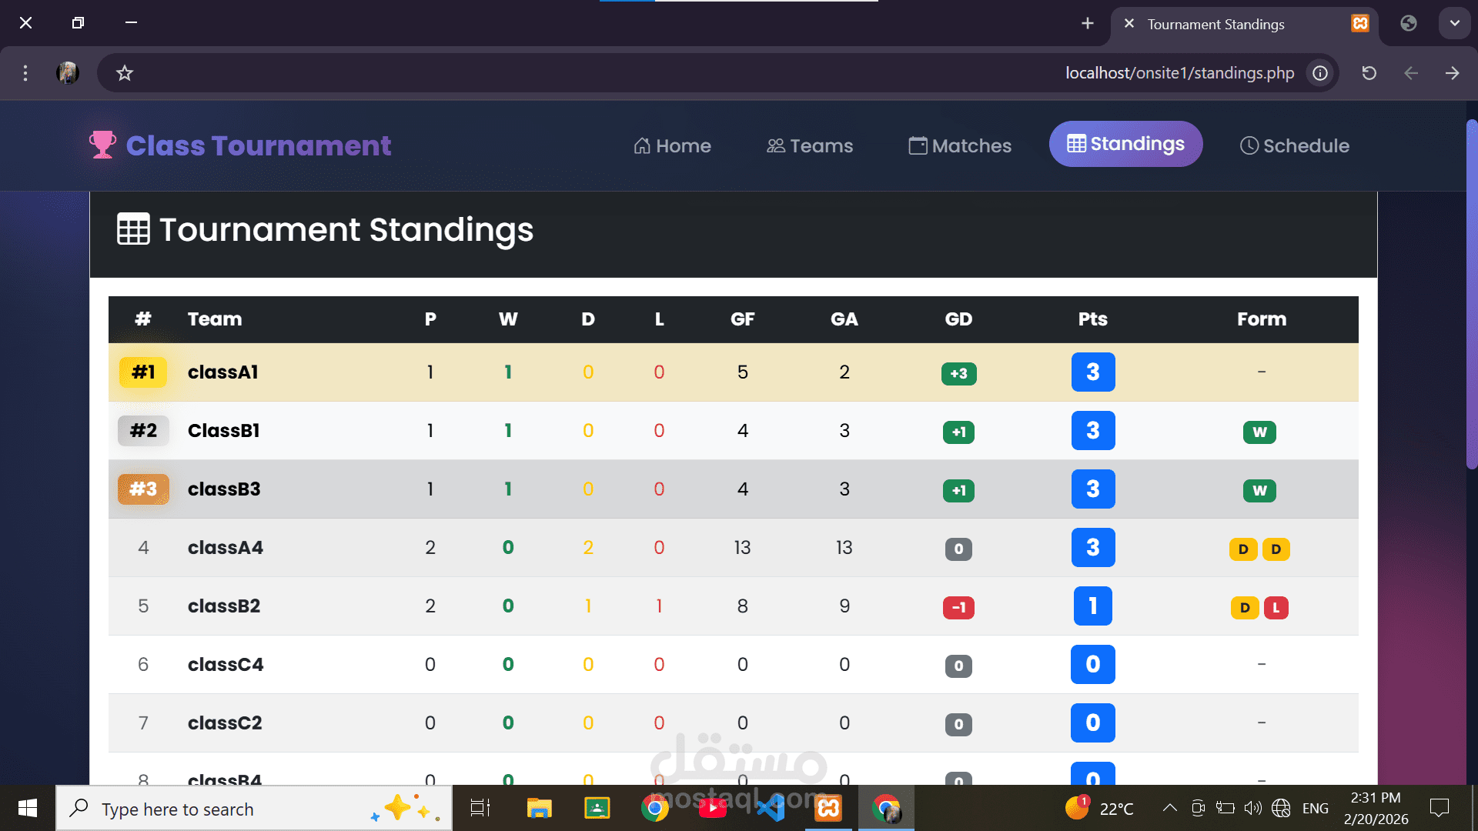Viewport: 1478px width, 831px height.
Task: Show hidden system tray icons chevron
Action: 1169,808
